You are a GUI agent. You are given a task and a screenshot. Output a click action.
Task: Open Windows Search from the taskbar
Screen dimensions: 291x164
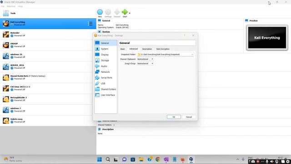click(108, 159)
